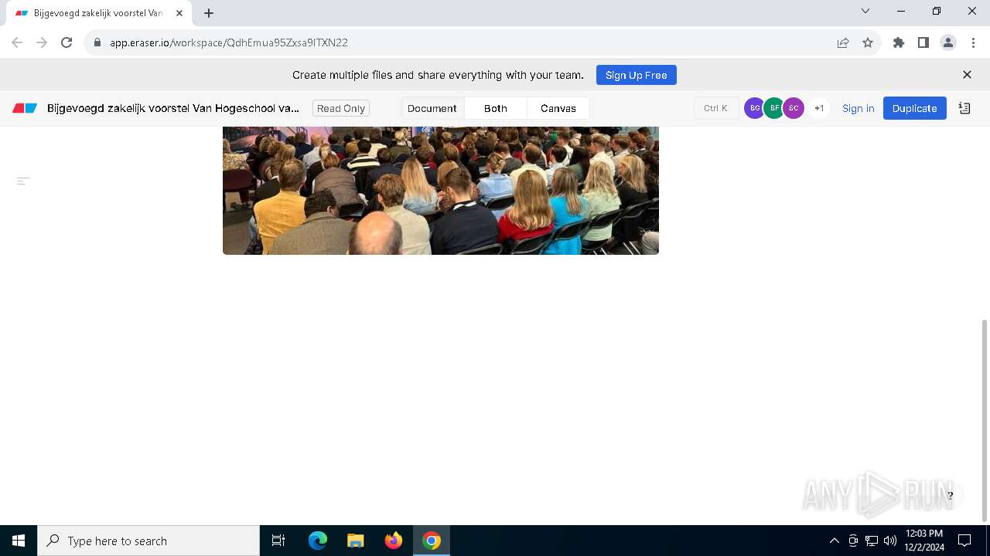This screenshot has width=990, height=556.
Task: Click the Duplicate button
Action: [x=915, y=108]
